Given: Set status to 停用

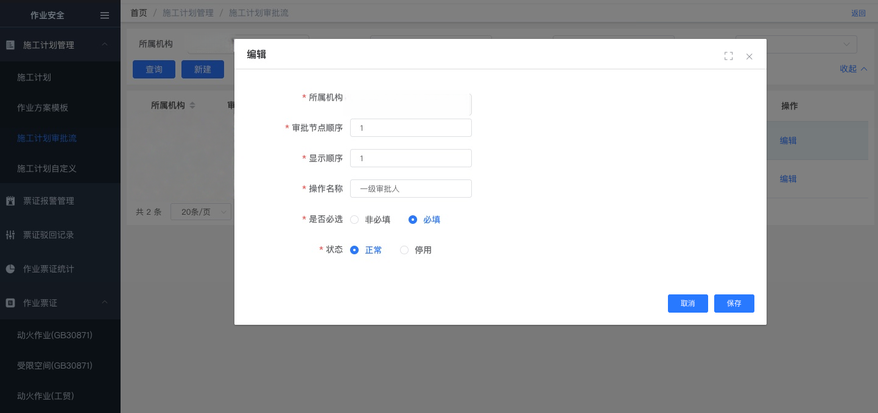Looking at the screenshot, I should point(404,250).
